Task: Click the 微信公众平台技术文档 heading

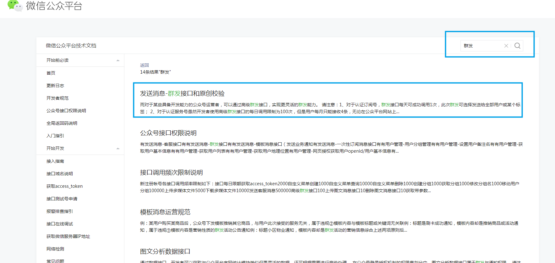Action: [71, 46]
